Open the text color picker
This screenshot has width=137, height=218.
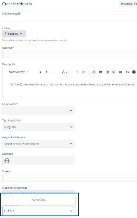[x=65, y=72]
